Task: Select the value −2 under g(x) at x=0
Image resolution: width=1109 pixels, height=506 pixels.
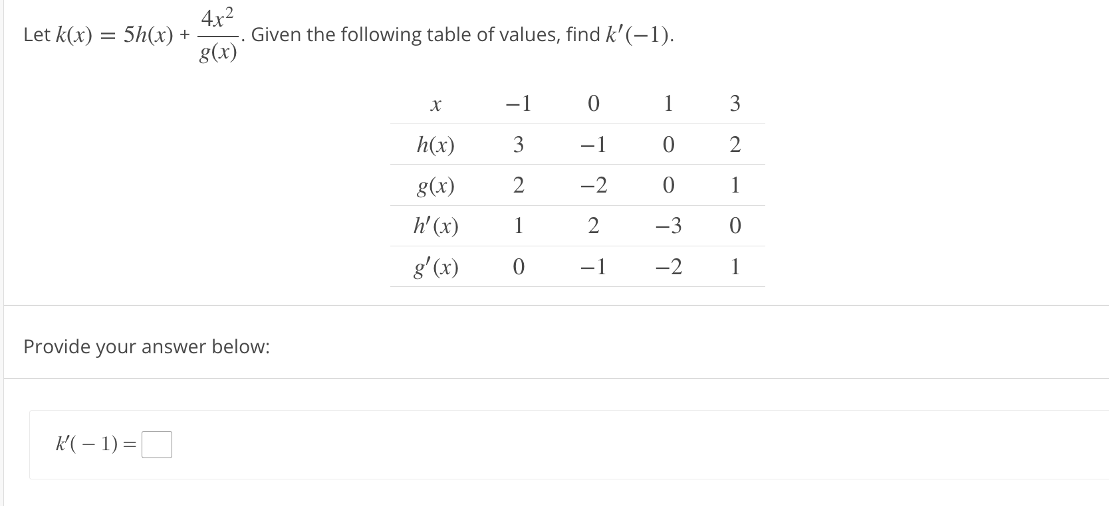Action: (594, 186)
